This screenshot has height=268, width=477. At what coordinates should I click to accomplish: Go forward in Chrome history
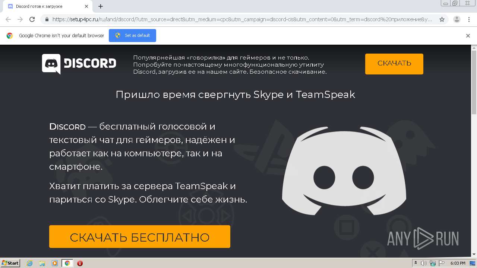pyautogui.click(x=20, y=19)
